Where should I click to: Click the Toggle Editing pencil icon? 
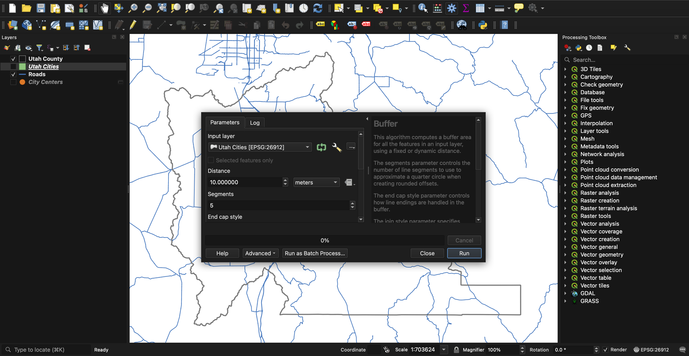tap(133, 25)
